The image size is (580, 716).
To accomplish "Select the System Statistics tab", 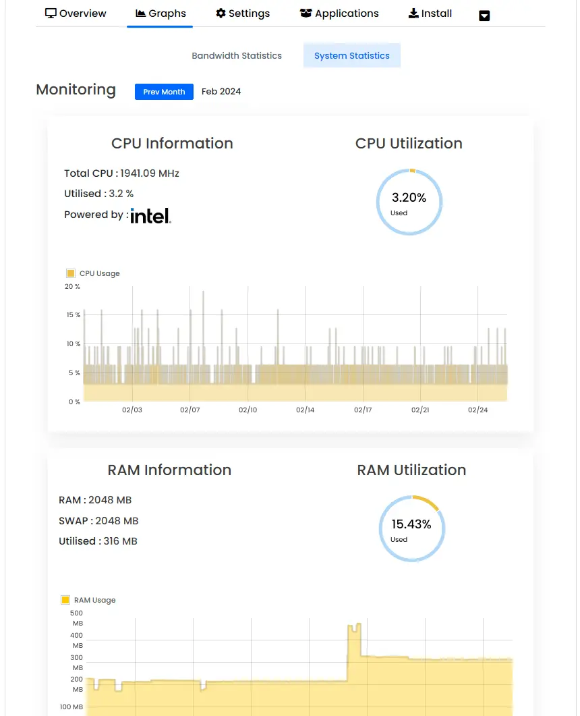I will coord(351,55).
